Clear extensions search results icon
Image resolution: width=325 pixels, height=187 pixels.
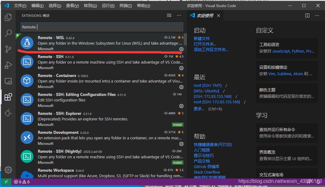169,16
